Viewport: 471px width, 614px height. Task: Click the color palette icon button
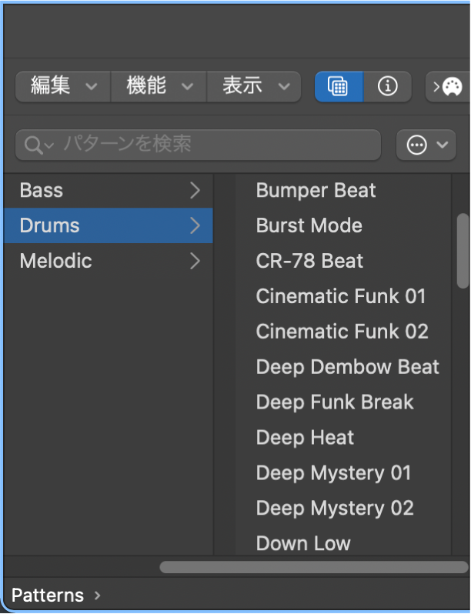coord(447,87)
